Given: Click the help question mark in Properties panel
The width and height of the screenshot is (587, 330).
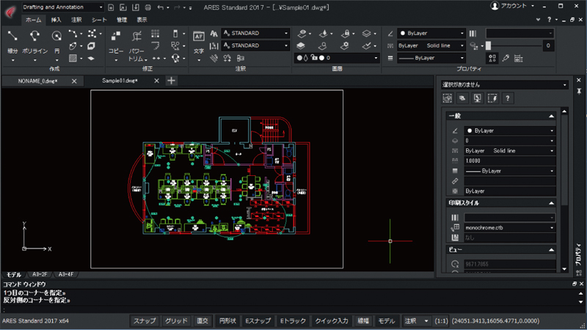Looking at the screenshot, I should [506, 98].
